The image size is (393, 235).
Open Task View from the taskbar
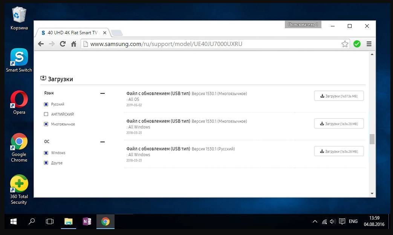[x=50, y=221]
